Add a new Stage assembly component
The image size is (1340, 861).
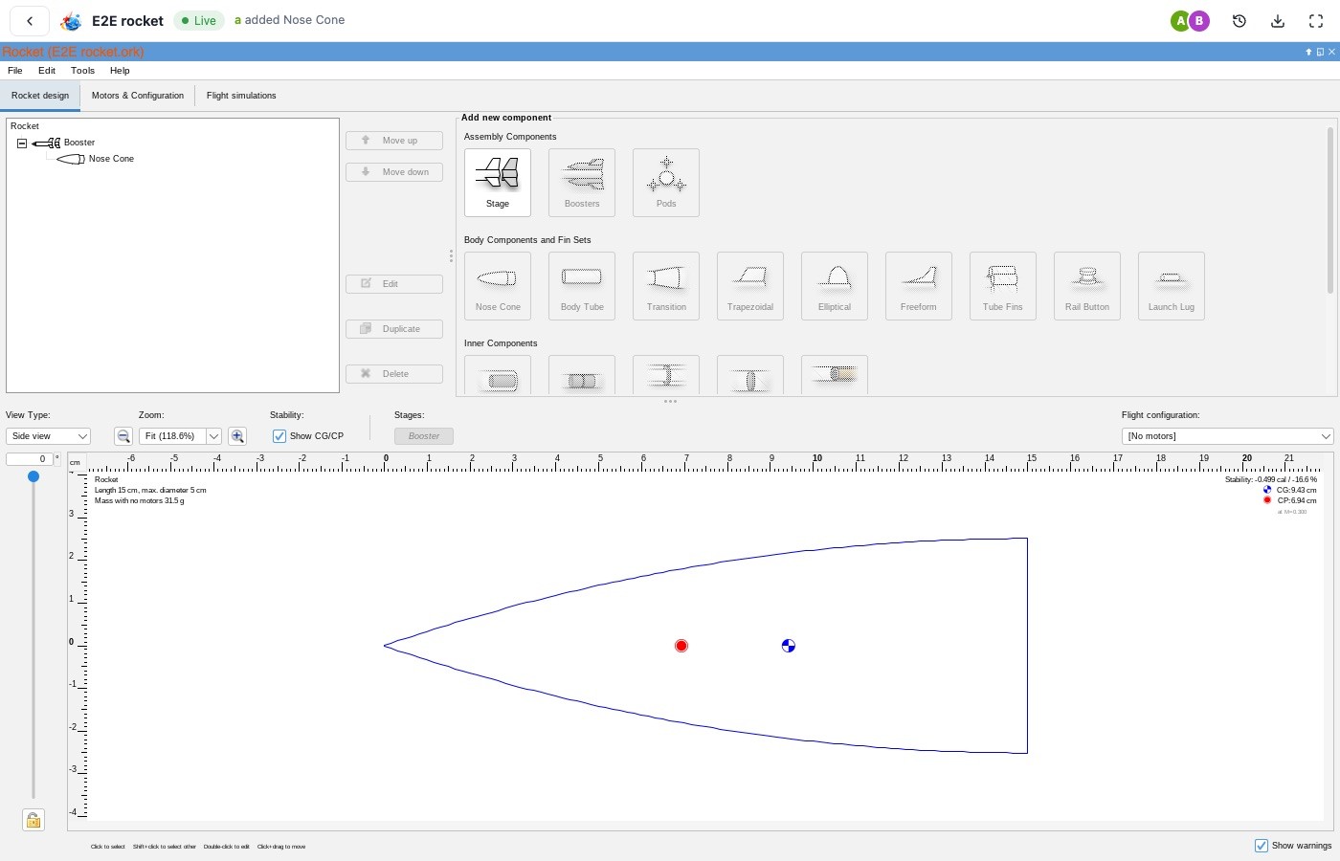click(498, 183)
